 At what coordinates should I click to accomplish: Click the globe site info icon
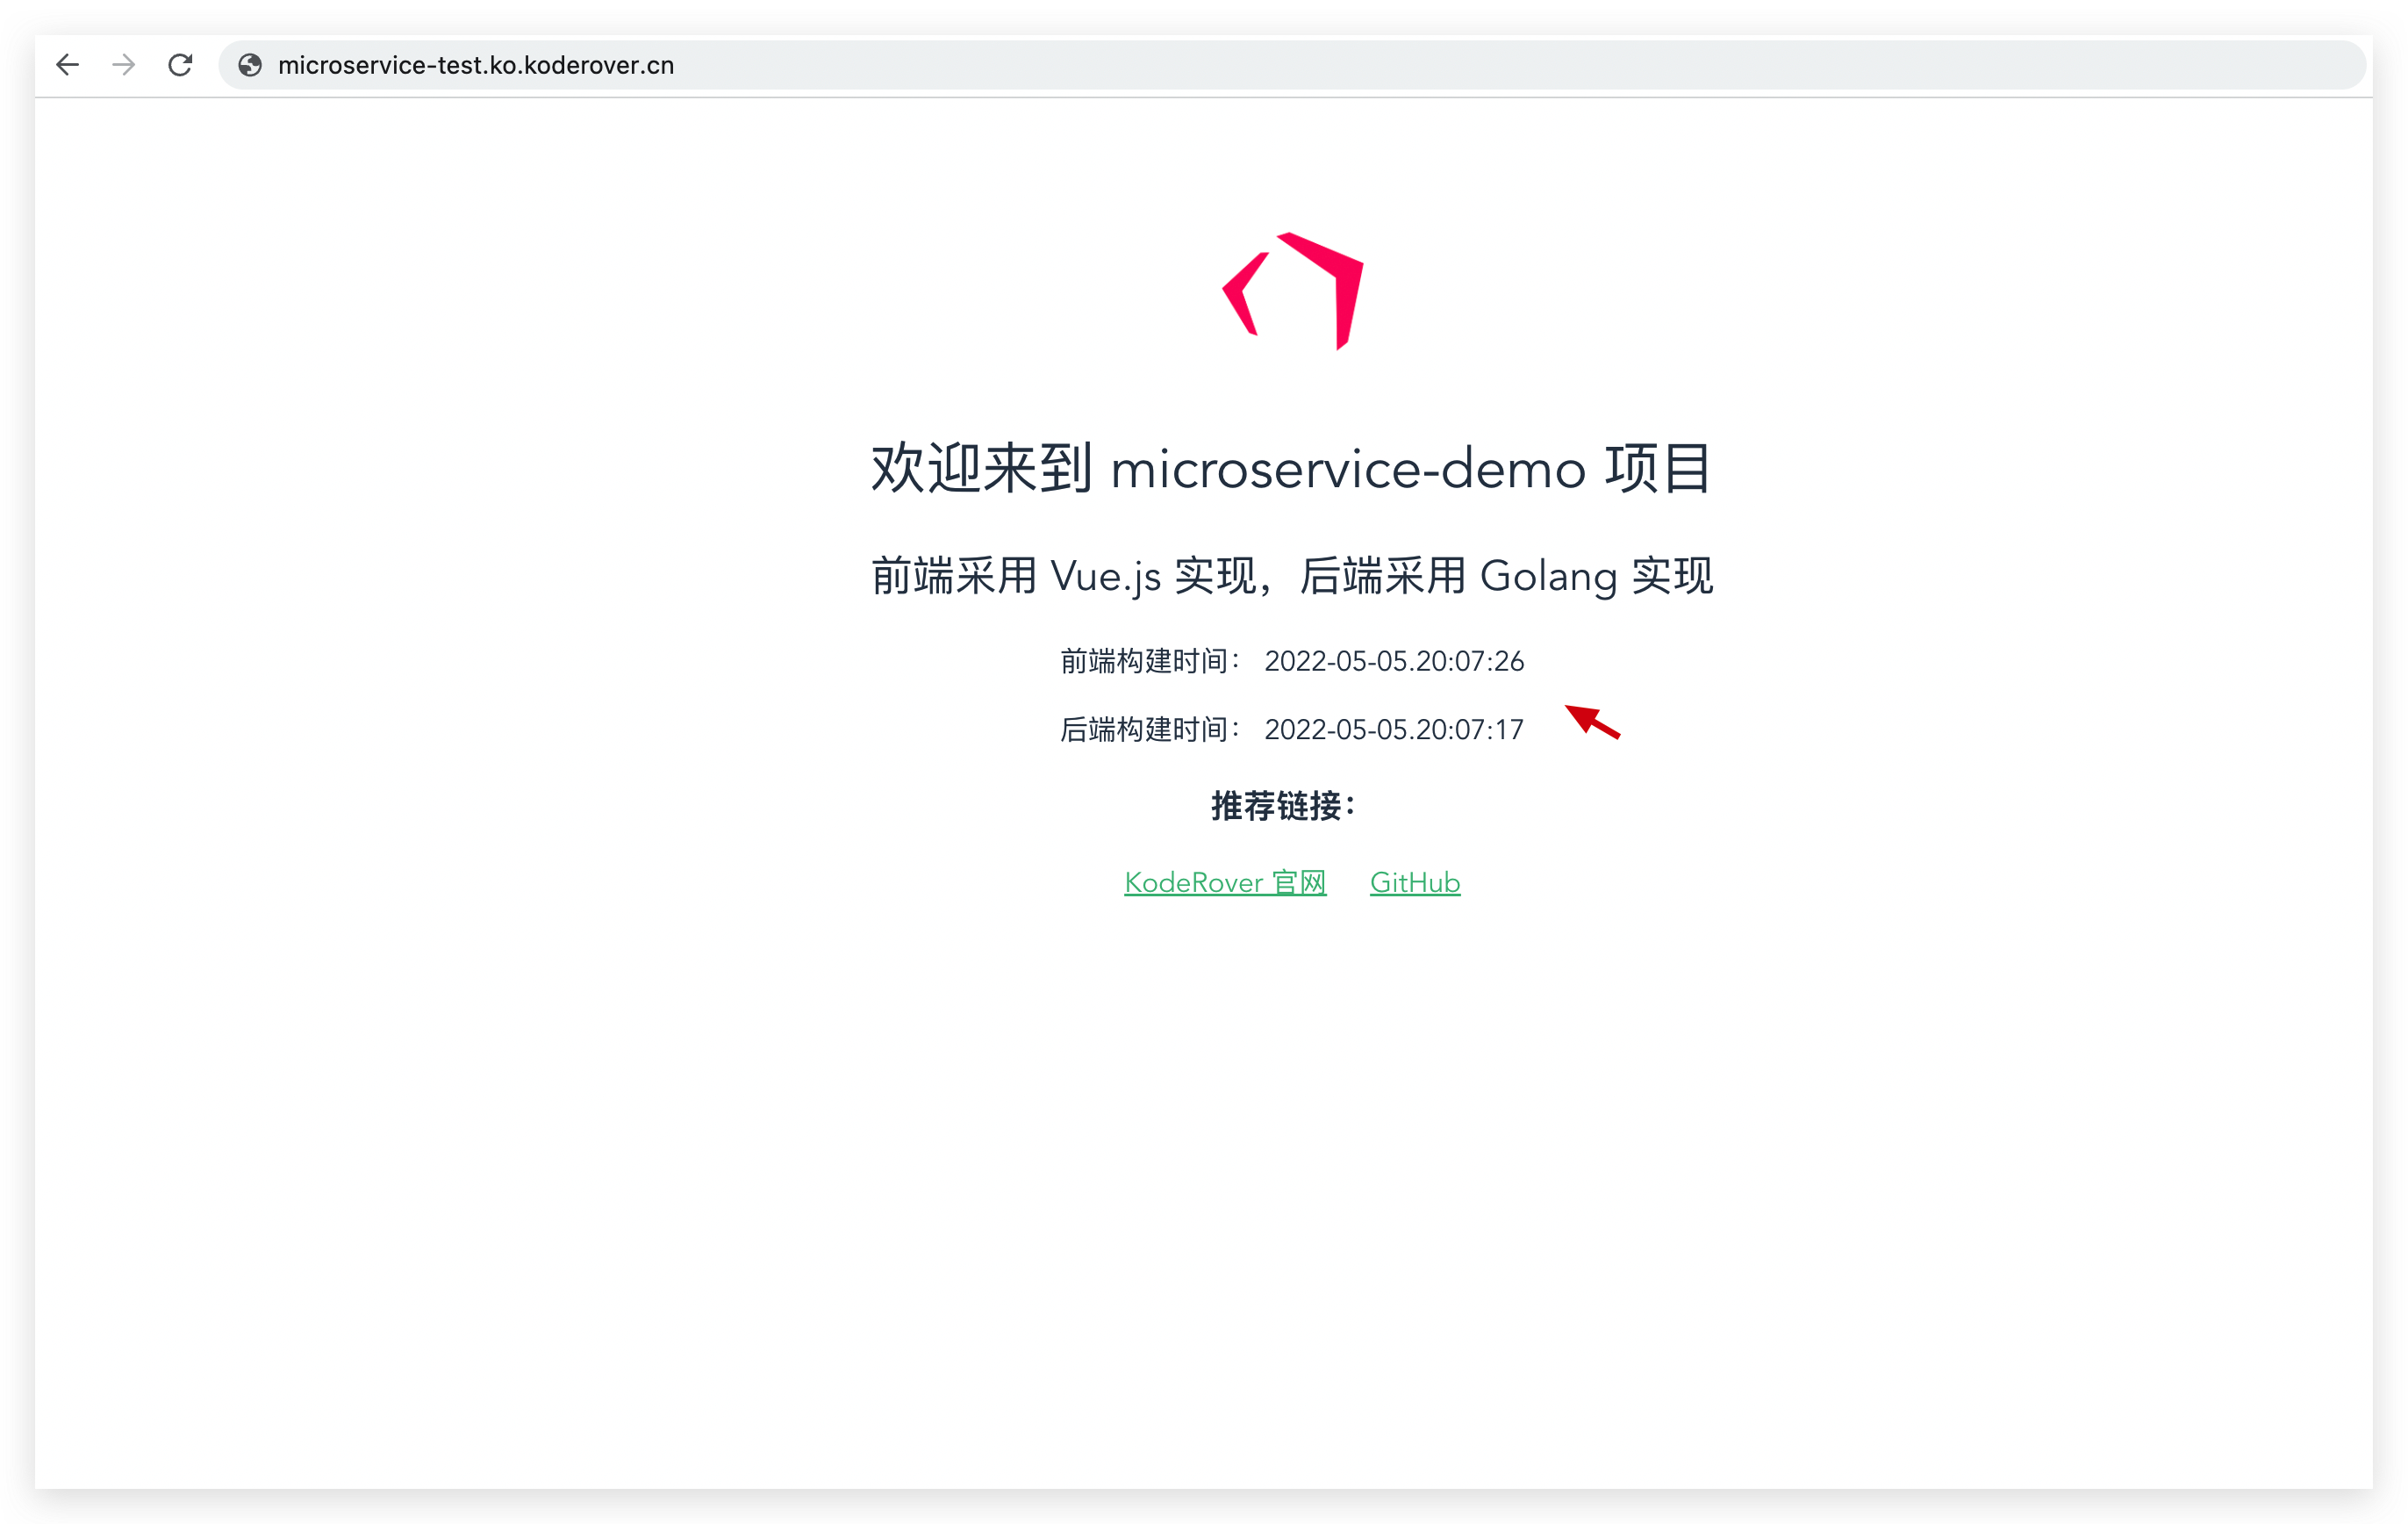click(x=250, y=65)
